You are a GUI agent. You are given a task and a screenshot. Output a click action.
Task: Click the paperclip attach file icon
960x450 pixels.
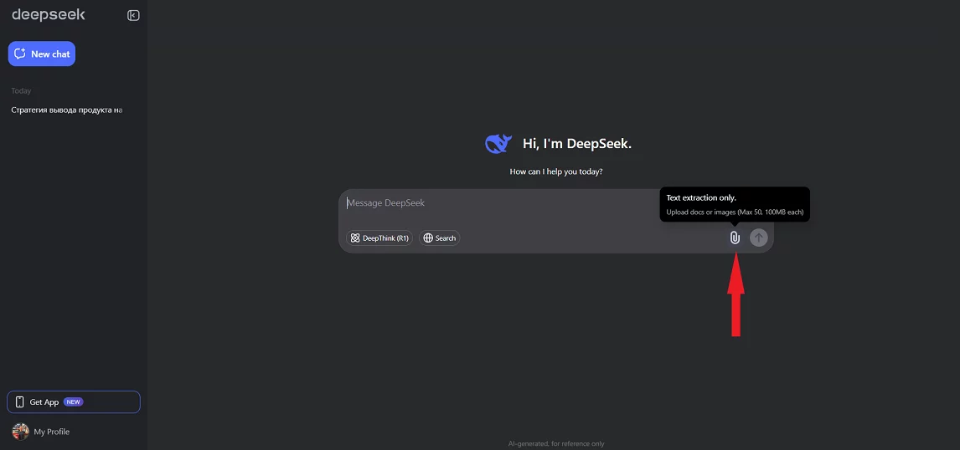735,238
